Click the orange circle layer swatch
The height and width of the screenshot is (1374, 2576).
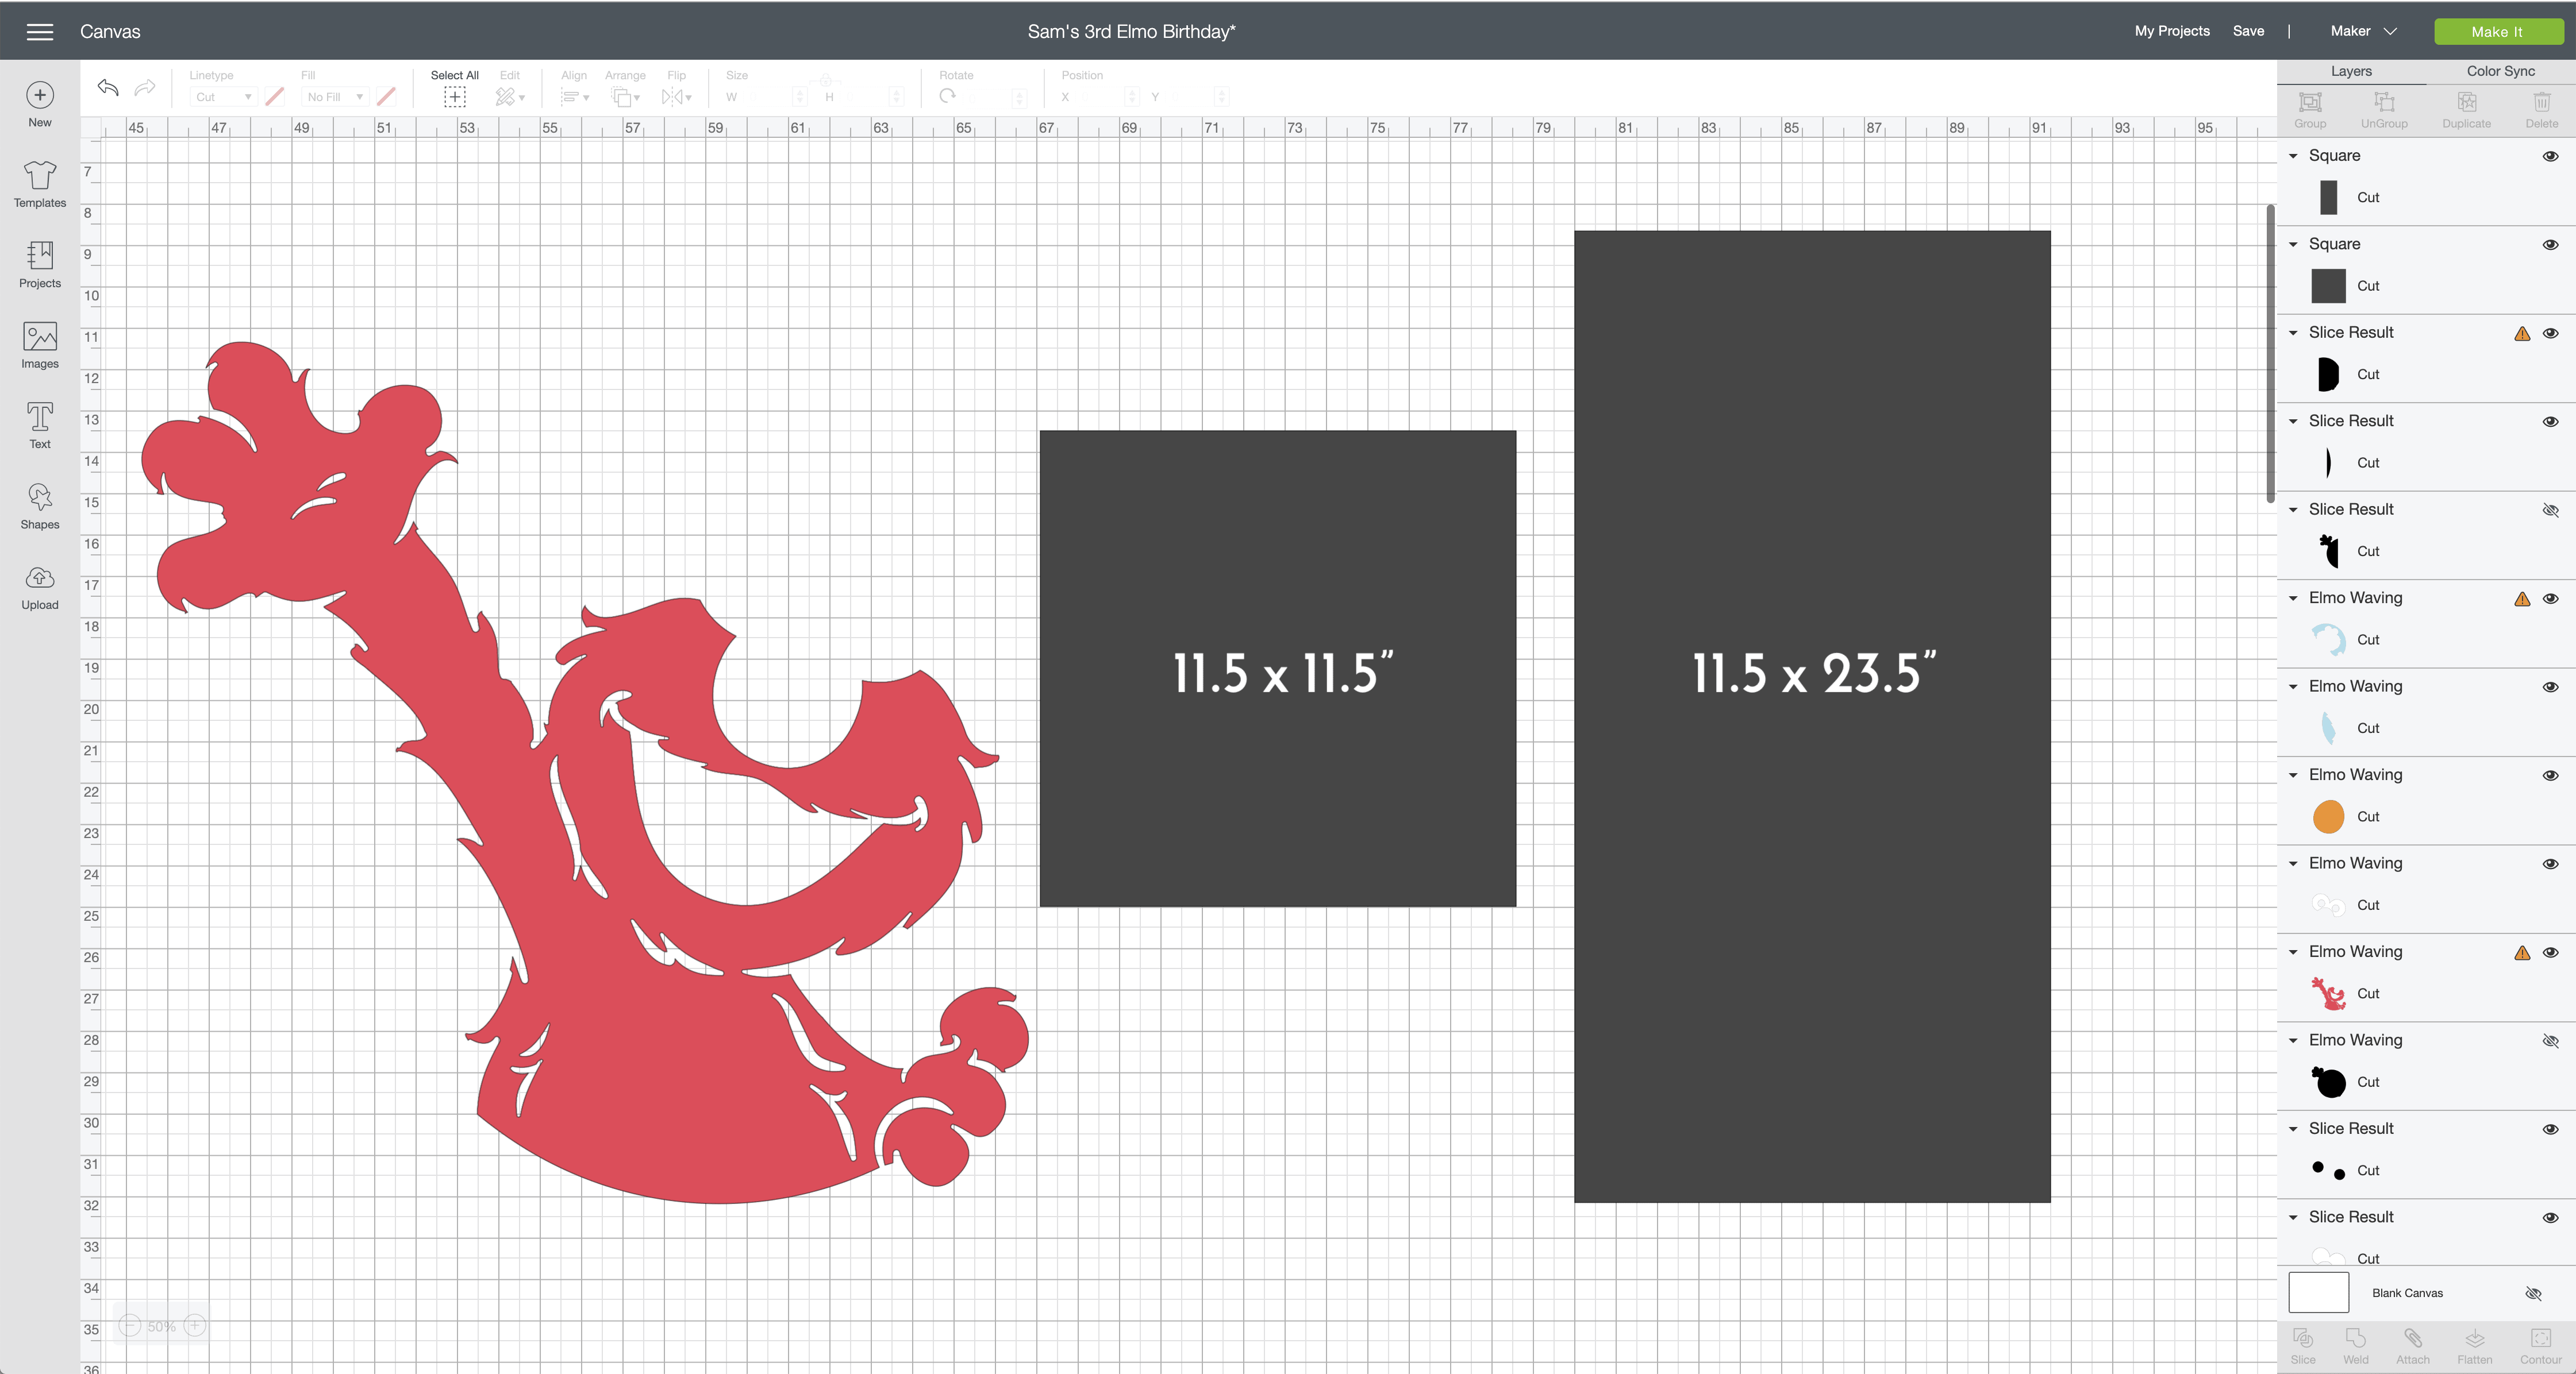tap(2328, 816)
